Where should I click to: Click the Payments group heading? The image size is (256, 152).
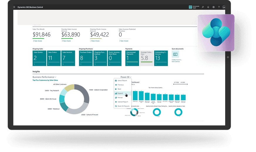129,49
